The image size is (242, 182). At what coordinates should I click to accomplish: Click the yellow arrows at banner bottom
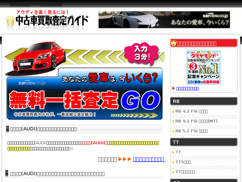point(134,115)
